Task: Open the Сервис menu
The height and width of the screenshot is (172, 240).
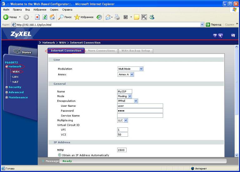Action: click(x=54, y=9)
